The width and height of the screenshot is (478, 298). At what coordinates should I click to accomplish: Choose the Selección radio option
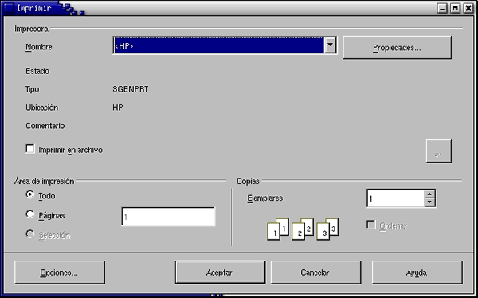coord(30,234)
